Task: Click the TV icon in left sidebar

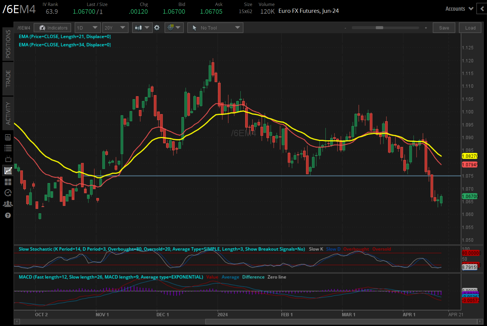Action: click(8, 159)
